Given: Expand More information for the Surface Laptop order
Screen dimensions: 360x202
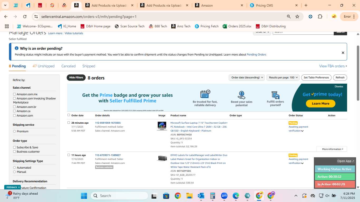Looking at the screenshot, I should coord(332,149).
